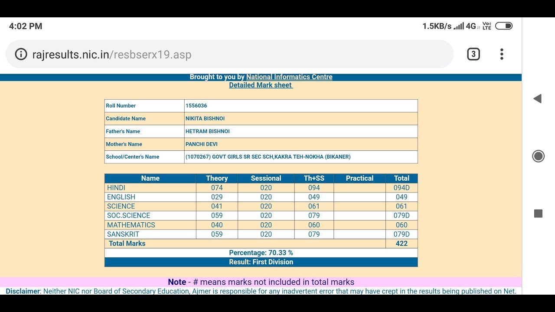
Task: Tap the signal strength bars icon
Action: pos(459,26)
